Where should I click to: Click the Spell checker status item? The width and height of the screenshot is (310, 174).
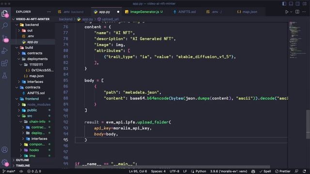coord(265,171)
